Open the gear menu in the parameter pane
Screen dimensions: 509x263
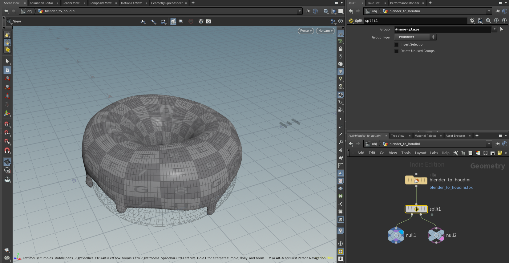click(x=472, y=21)
